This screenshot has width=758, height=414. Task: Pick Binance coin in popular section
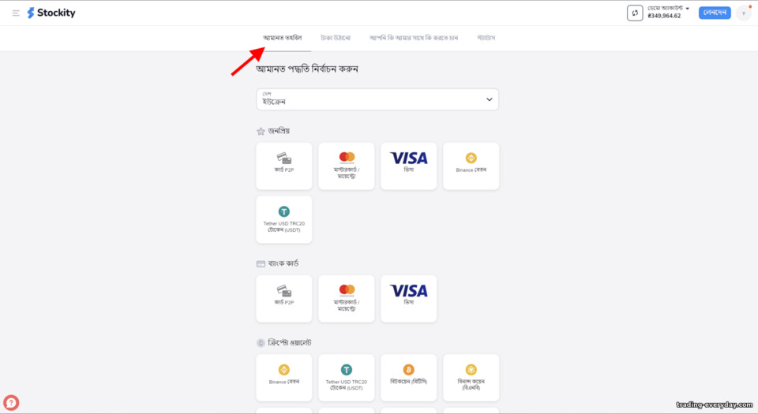471,166
